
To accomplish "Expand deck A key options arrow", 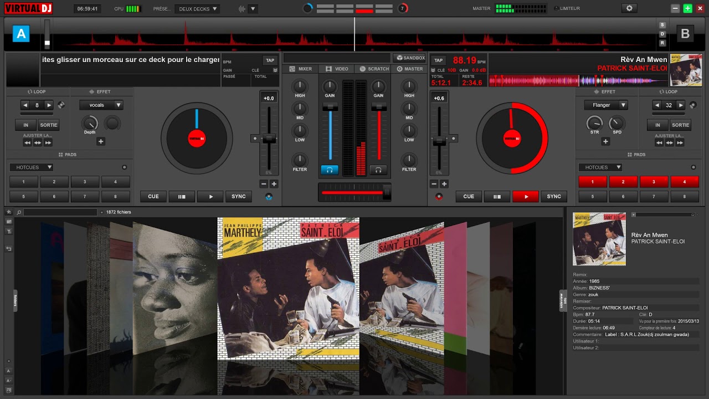I will coord(275,70).
